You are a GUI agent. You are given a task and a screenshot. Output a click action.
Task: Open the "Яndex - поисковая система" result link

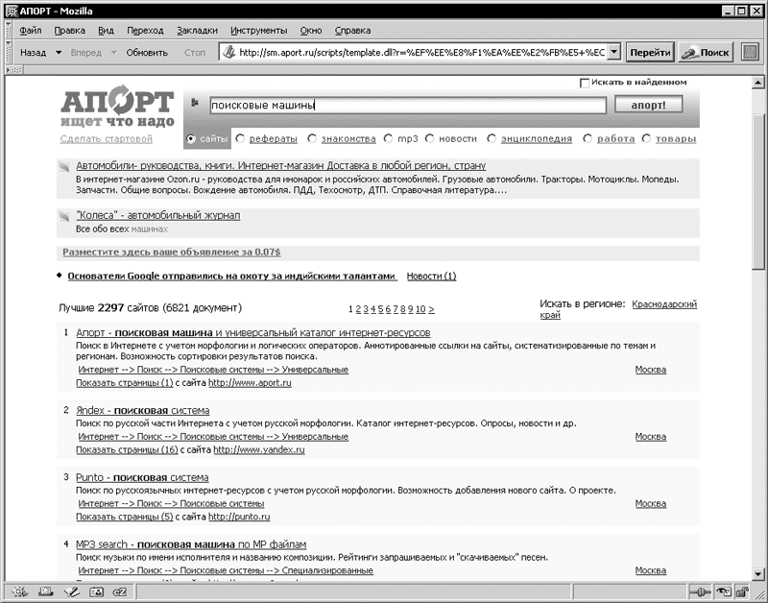(x=142, y=411)
